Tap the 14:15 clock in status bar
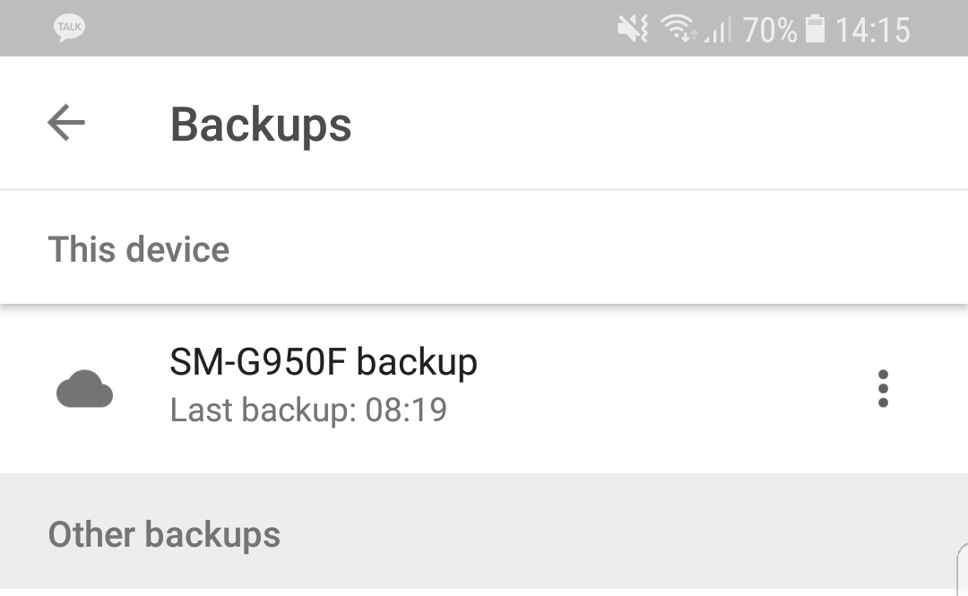The width and height of the screenshot is (968, 596). pyautogui.click(x=872, y=30)
